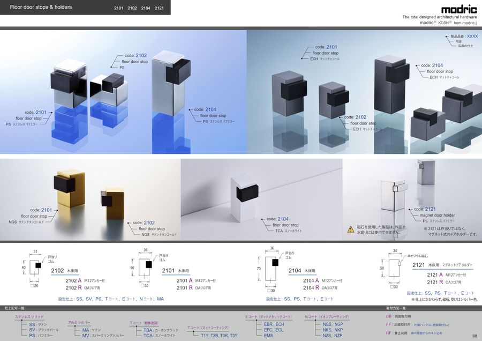Click the 'TCA' snow white finish legend entry
Viewport: 482px width, 341px height.
click(x=160, y=336)
